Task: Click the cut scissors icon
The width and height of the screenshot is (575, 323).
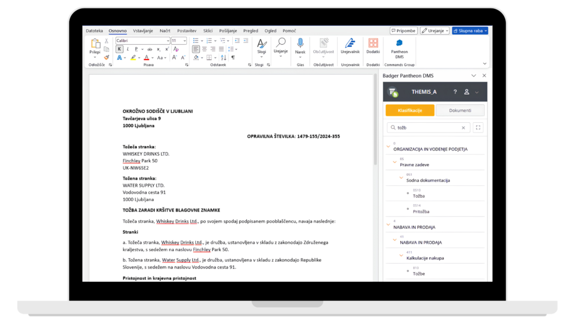Action: click(106, 41)
